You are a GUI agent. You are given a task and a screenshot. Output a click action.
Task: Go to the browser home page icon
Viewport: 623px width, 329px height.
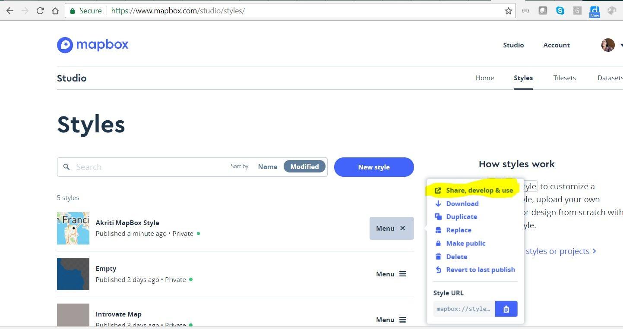click(x=55, y=11)
